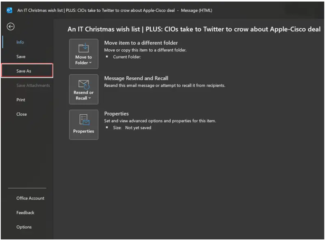Click the Move to Folder icon
This screenshot has width=325, height=241.
(x=83, y=48)
